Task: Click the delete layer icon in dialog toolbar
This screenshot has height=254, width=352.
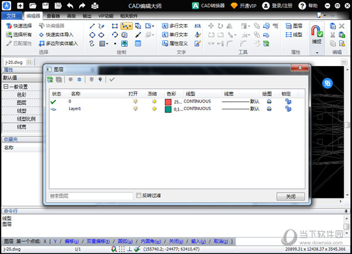Action: point(59,80)
